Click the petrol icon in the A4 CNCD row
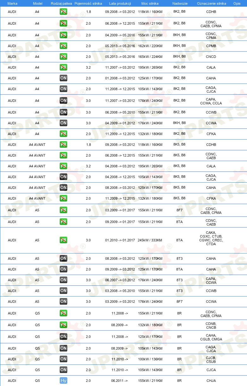Image resolution: width=247 pixels, height=386 pixels. coord(63,57)
